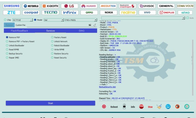The height and width of the screenshot is (118, 196).
Task: Open the blue screen/monitor icon
Action: [168, 106]
